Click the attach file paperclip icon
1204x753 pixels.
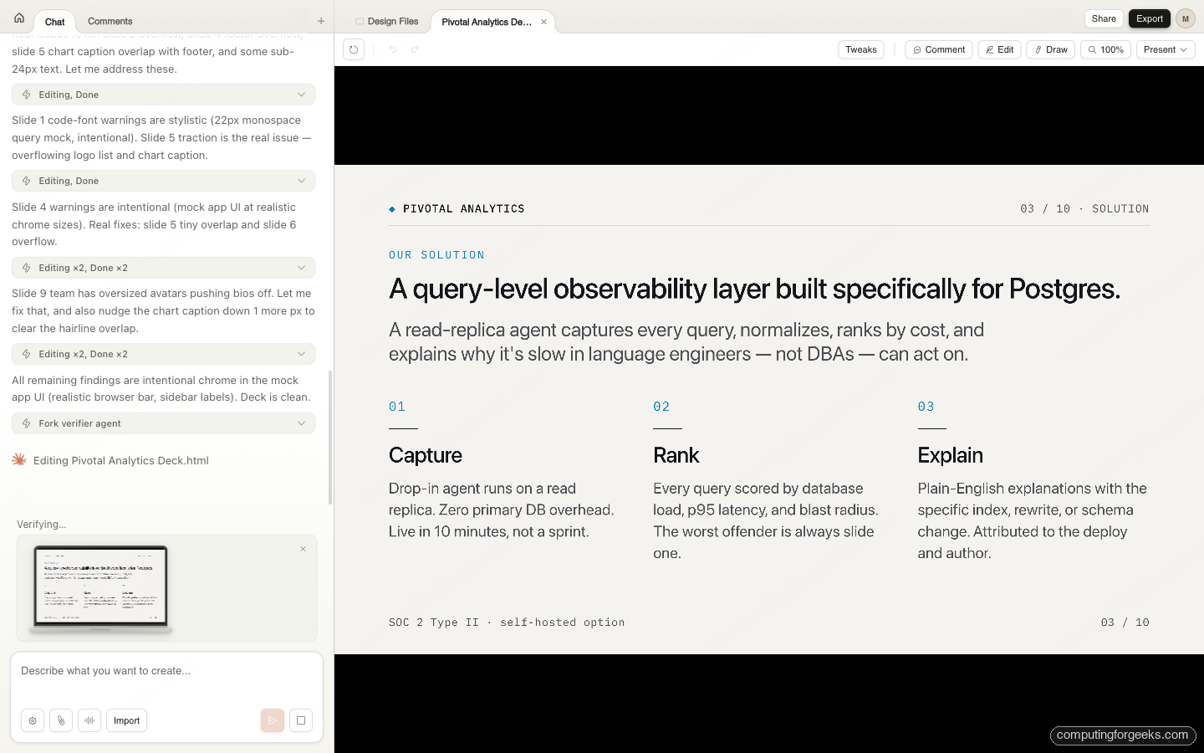point(61,720)
